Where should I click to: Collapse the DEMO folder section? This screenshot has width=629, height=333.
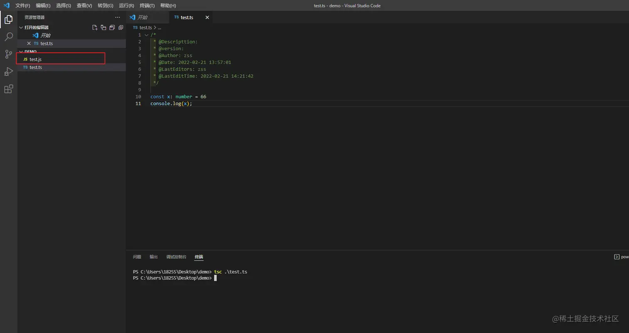(21, 51)
